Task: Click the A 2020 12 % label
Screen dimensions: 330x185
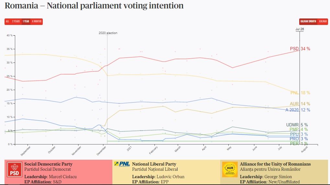Action: tap(298, 110)
